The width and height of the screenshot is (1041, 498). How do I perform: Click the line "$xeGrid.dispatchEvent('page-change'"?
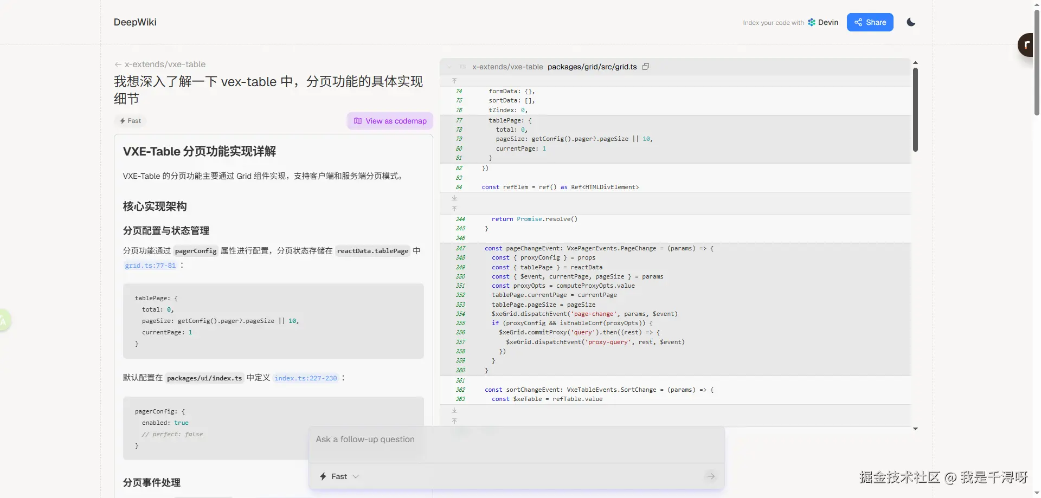584,314
